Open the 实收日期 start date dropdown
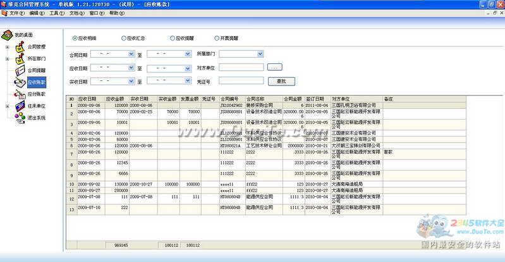The image size is (505, 262). click(x=131, y=81)
